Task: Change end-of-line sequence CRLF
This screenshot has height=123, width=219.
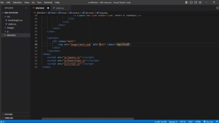Action: click(190, 122)
